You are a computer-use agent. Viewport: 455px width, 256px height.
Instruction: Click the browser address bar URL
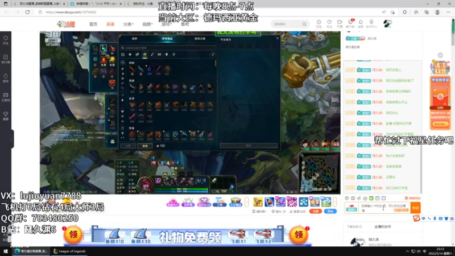(x=71, y=12)
